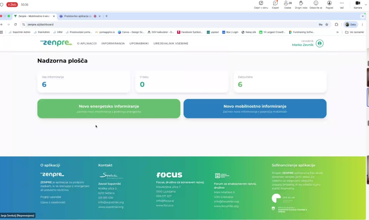Reload the zenpre.si page

point(15,24)
